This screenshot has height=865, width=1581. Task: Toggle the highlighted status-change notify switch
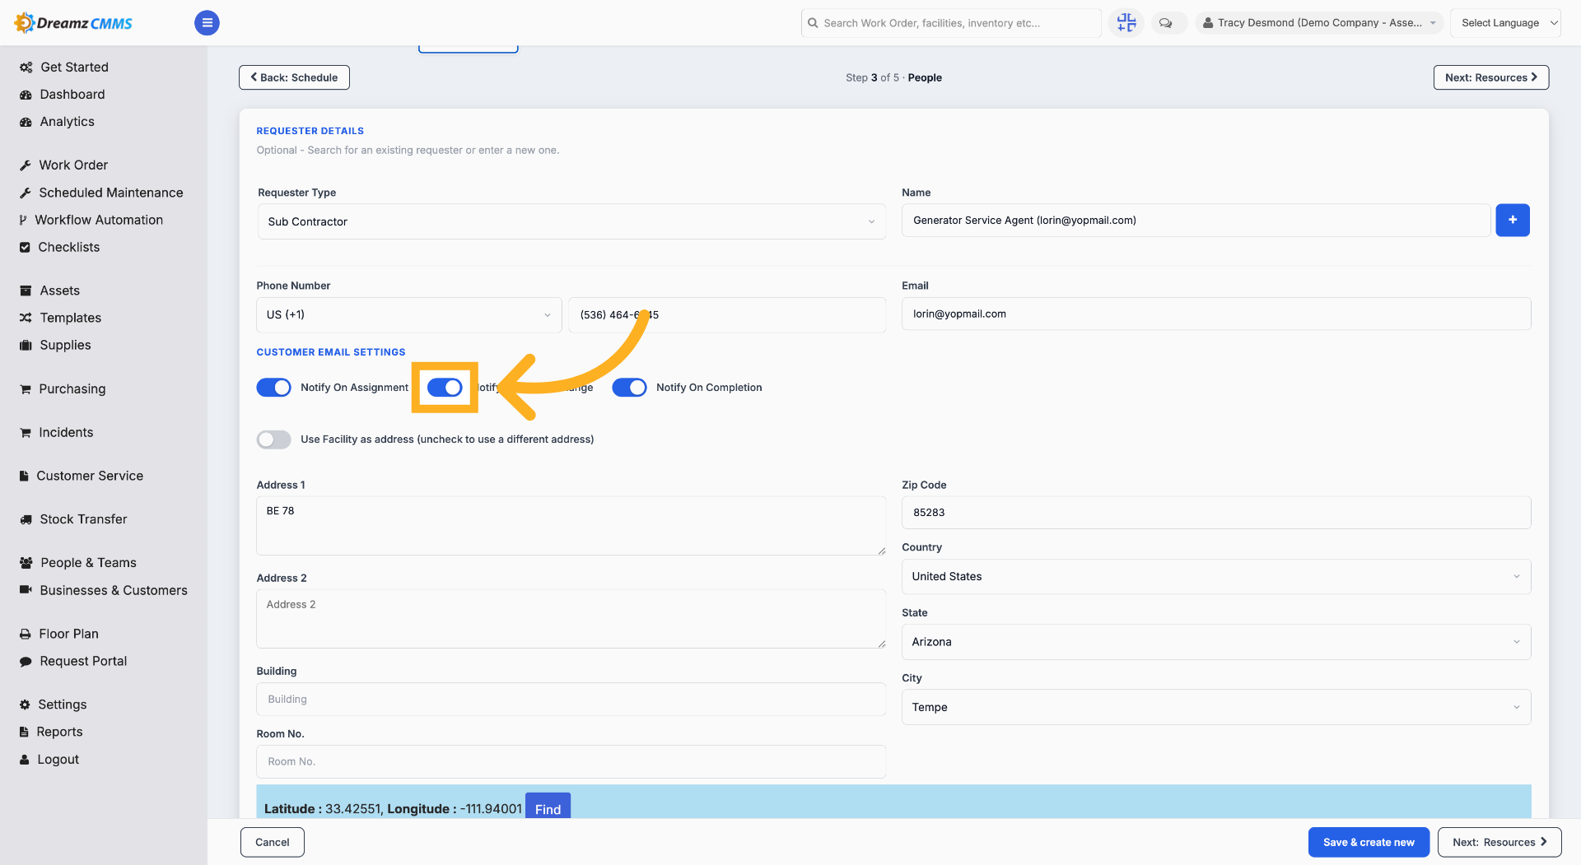click(445, 388)
